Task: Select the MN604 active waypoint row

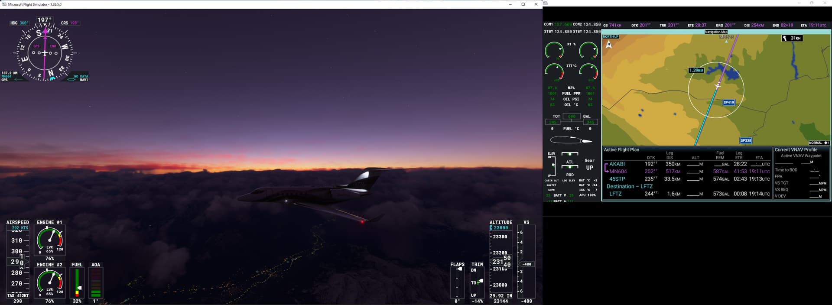Action: tap(687, 172)
